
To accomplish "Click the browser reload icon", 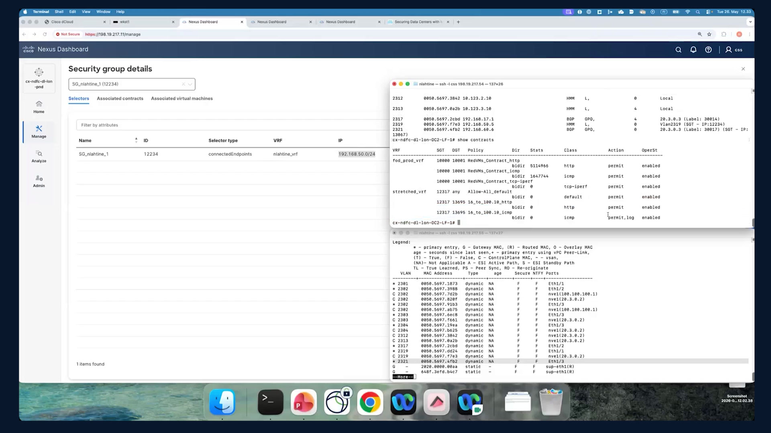I will (45, 34).
